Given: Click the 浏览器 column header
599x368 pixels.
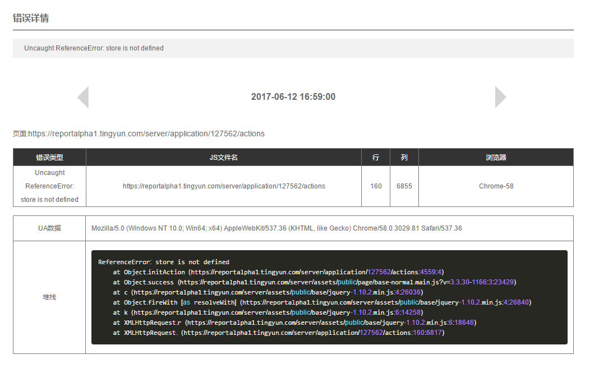Looking at the screenshot, I should 496,158.
